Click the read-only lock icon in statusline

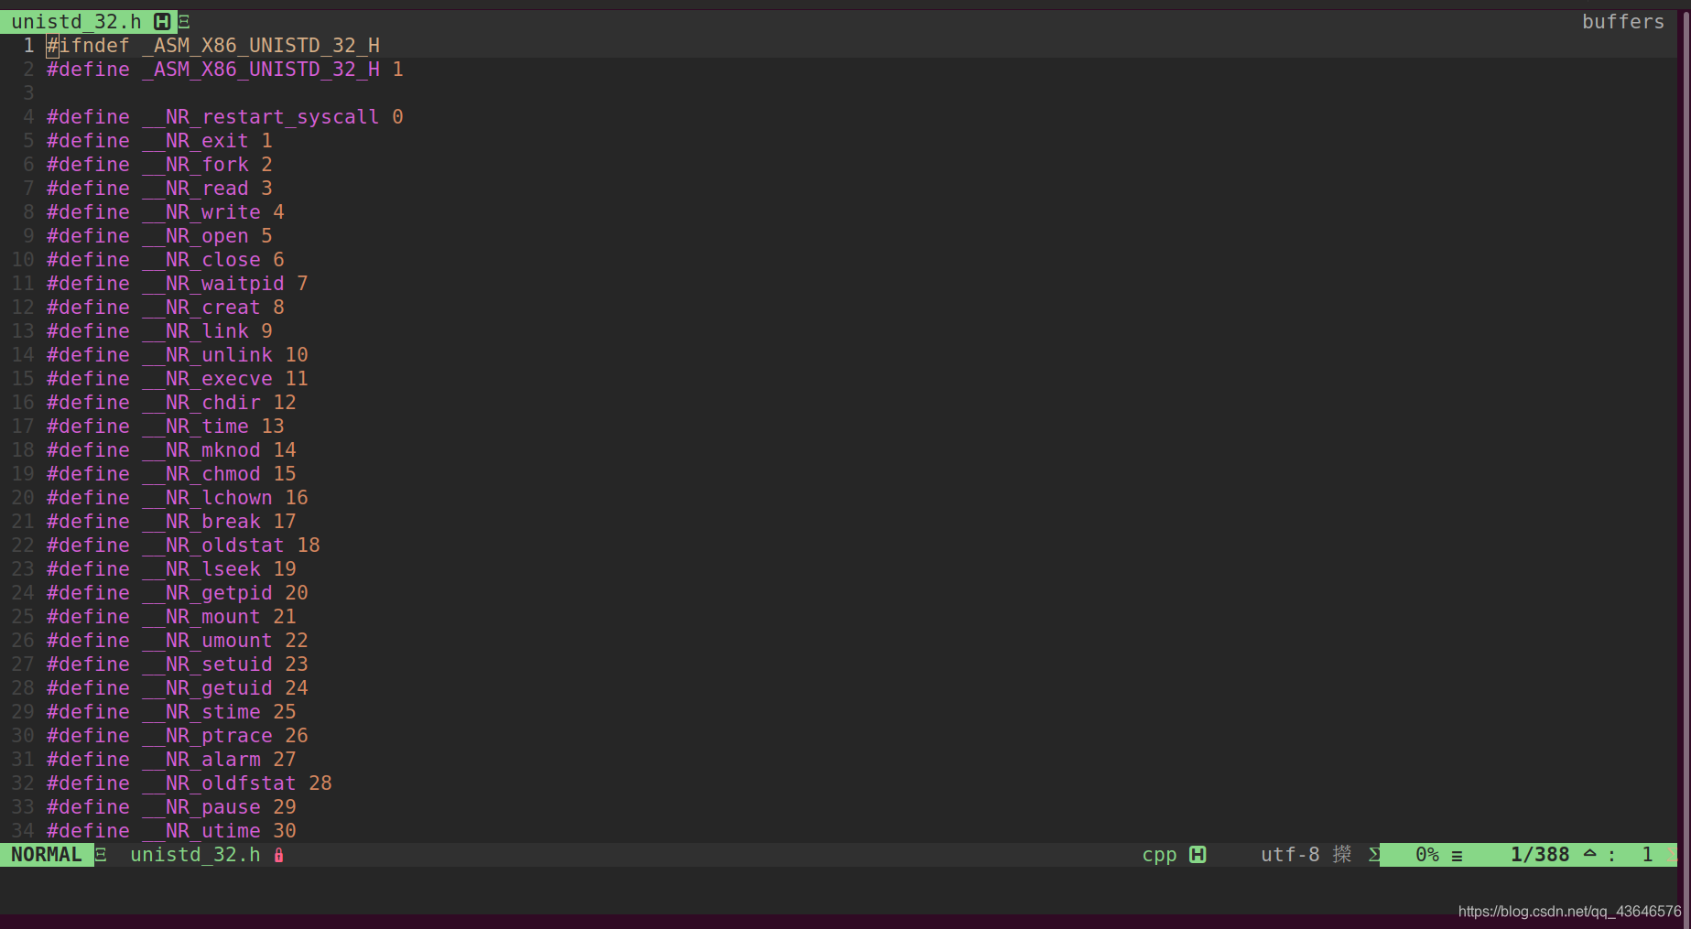278,855
